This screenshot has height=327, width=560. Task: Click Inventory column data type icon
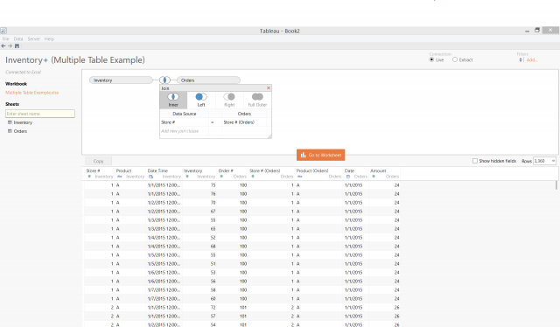(187, 177)
